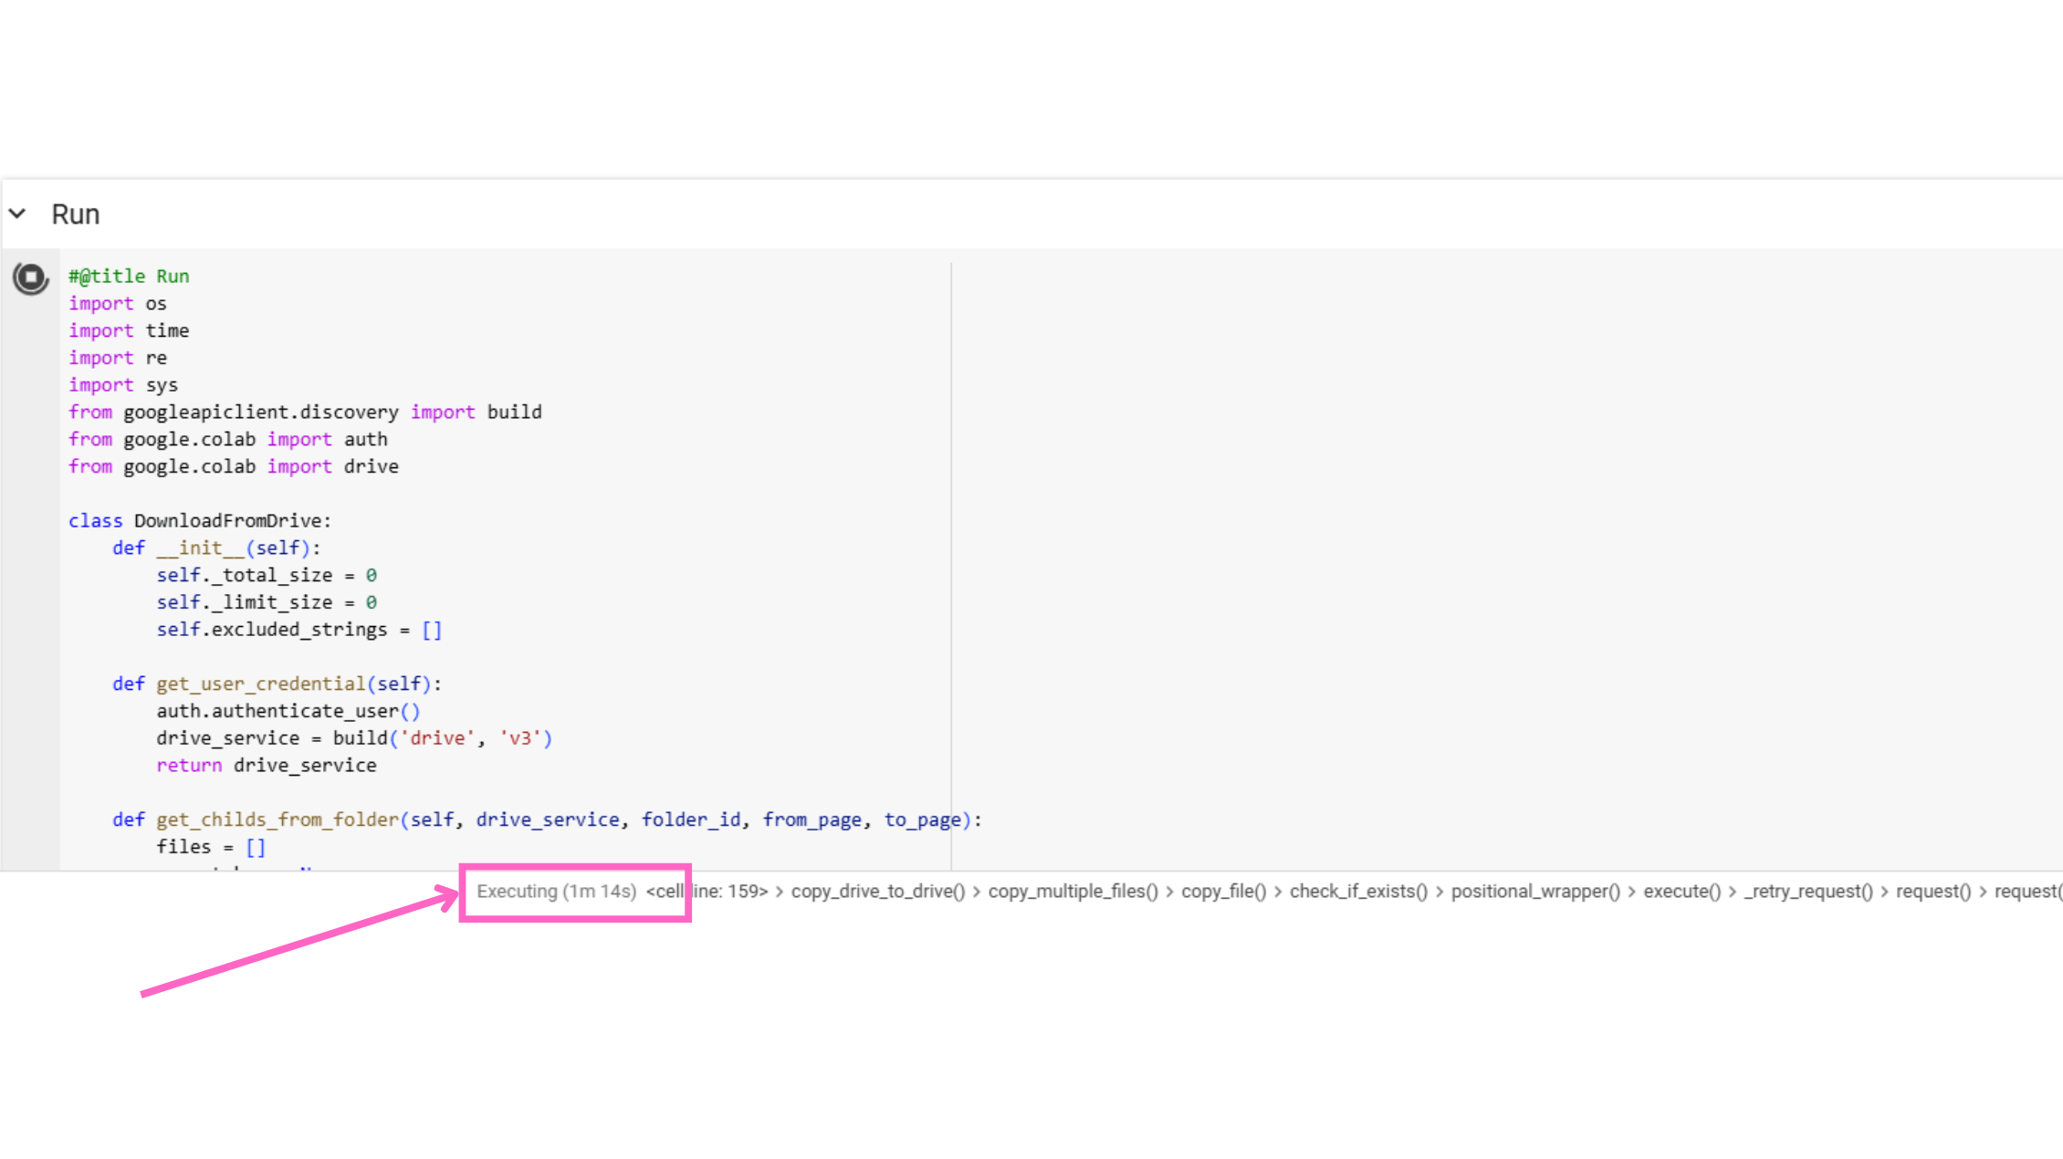Click the Executing (1m 14s) status
2063x1159 pixels.
coord(556,892)
